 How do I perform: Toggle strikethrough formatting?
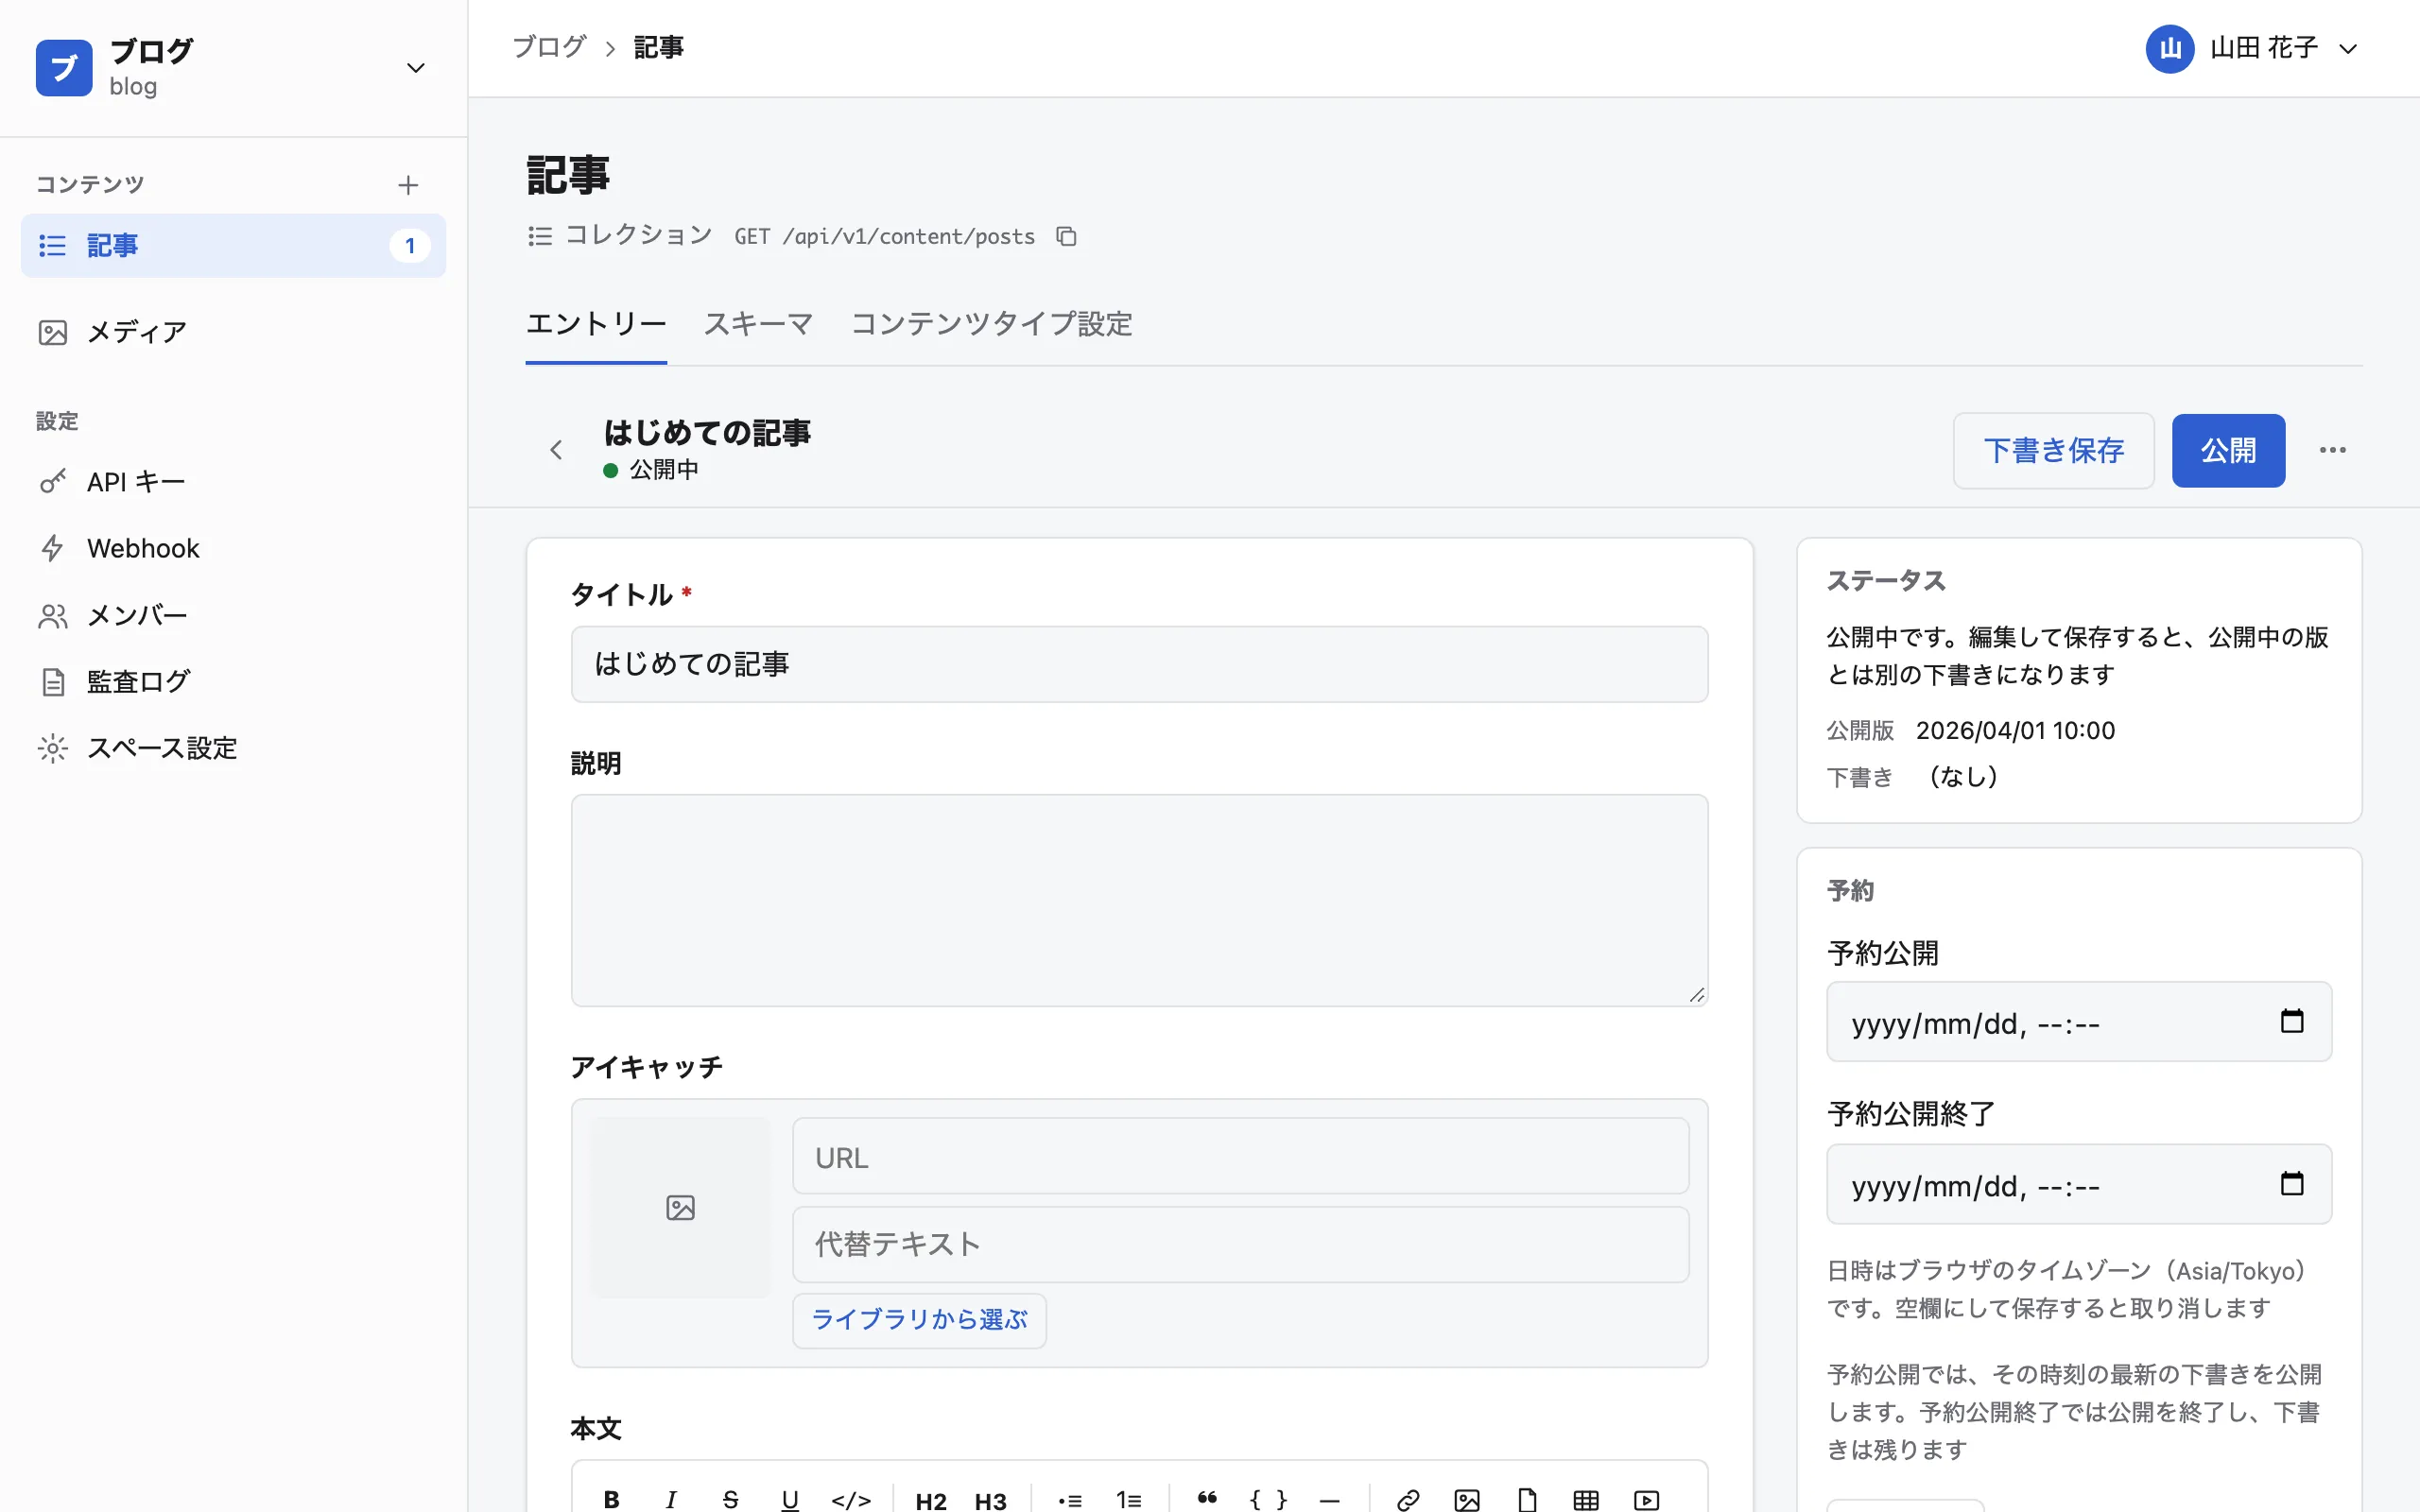pyautogui.click(x=731, y=1499)
